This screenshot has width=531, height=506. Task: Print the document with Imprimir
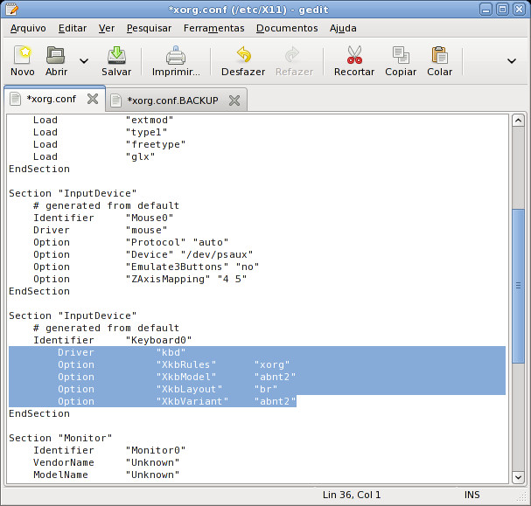[176, 61]
